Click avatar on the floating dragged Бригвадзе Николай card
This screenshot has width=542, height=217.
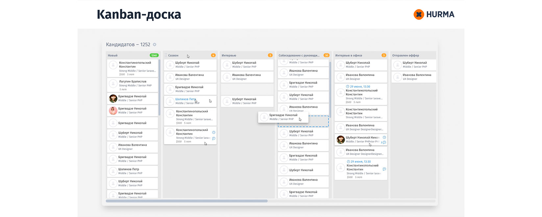point(264,117)
